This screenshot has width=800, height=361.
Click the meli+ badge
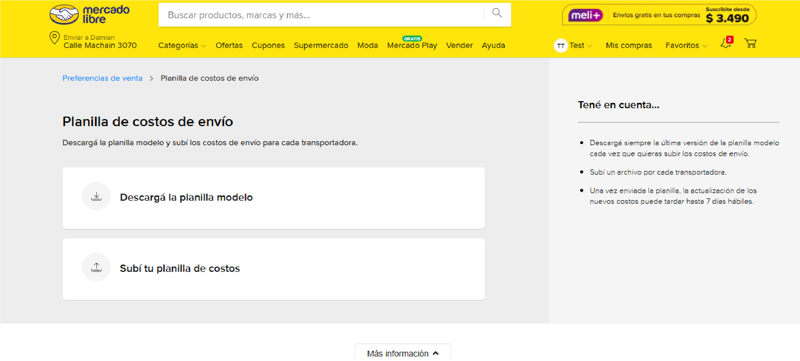585,15
